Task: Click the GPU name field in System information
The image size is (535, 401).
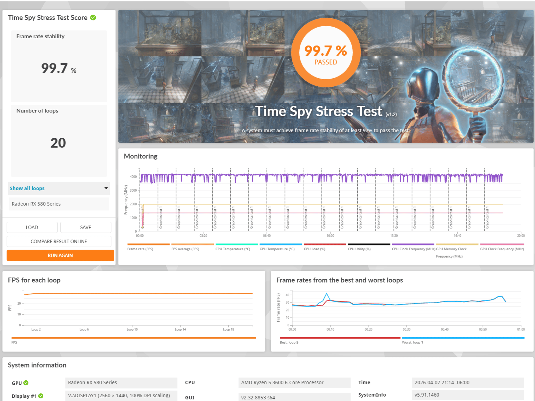Action: pos(121,383)
